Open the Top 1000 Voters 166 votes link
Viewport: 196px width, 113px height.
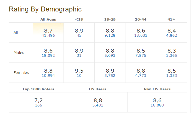click(38, 105)
